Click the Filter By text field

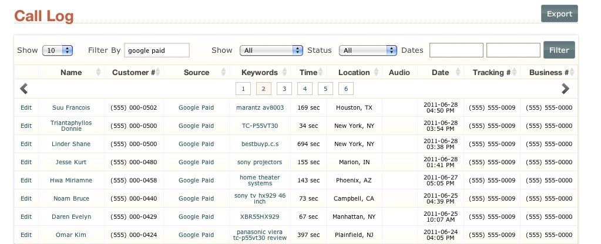pos(157,50)
